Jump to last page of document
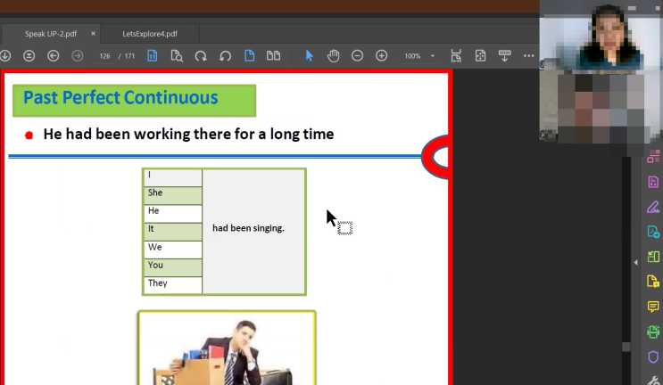Viewport: 663px width, 385px height. pyautogui.click(x=29, y=56)
